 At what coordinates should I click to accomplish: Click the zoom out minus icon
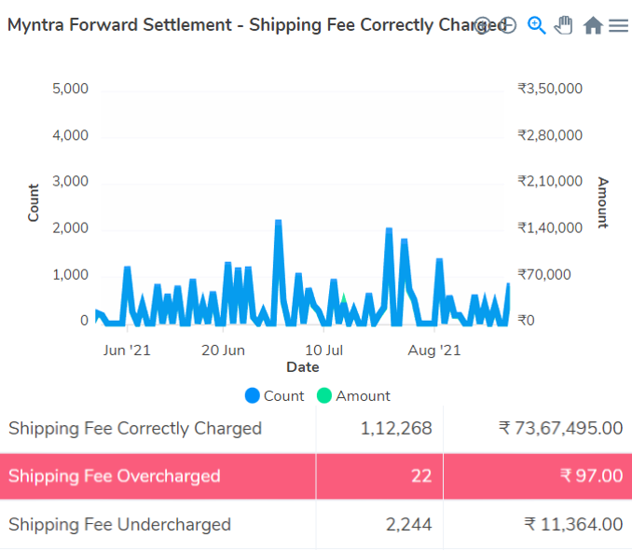coord(507,25)
